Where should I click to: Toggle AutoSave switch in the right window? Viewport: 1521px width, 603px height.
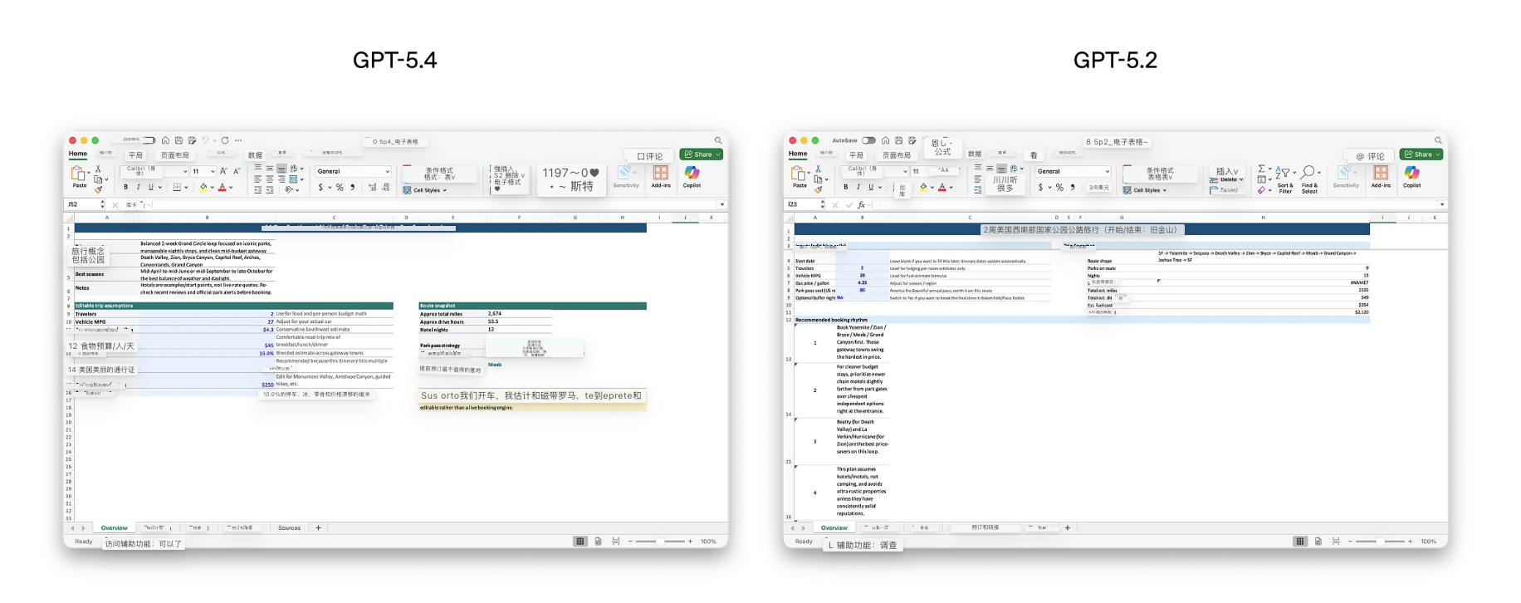click(868, 140)
